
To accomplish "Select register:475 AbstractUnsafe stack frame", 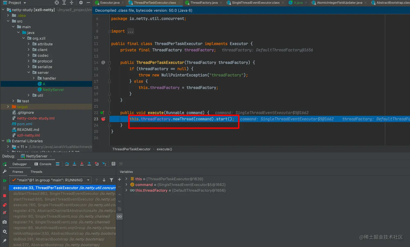I will coord(62,210).
